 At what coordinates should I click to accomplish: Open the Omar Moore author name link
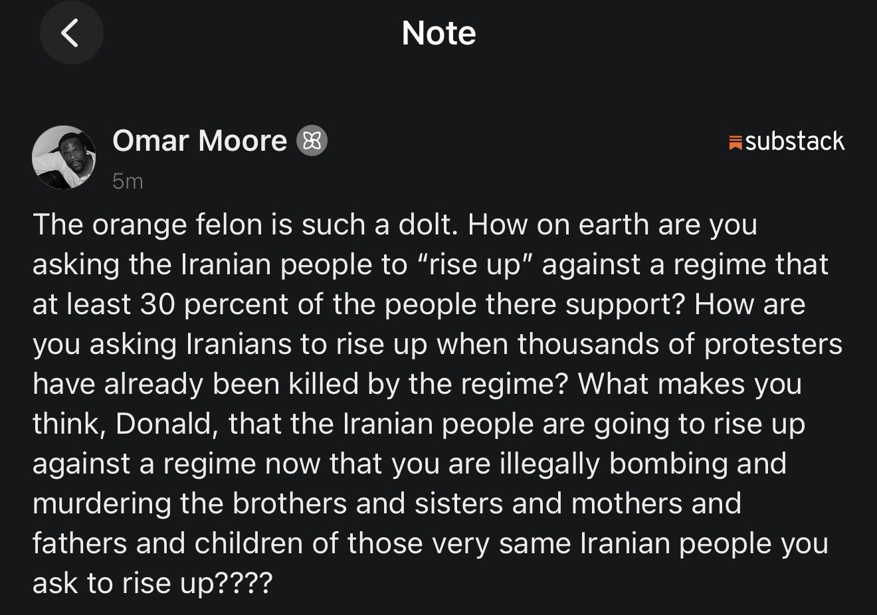pos(199,141)
